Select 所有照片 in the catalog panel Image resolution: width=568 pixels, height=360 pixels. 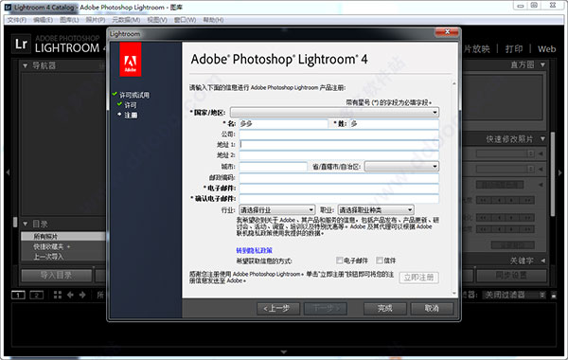click(x=63, y=237)
